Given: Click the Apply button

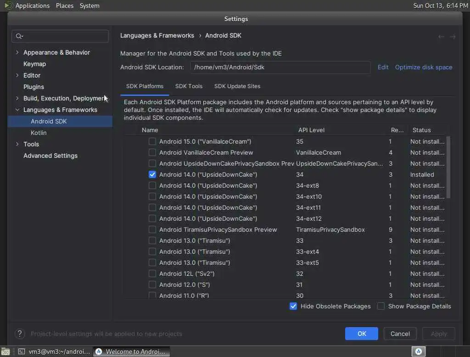Looking at the screenshot, I should (438, 334).
